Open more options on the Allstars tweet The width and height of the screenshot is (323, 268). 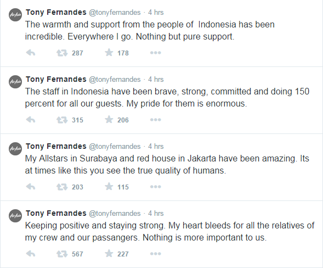[156, 187]
